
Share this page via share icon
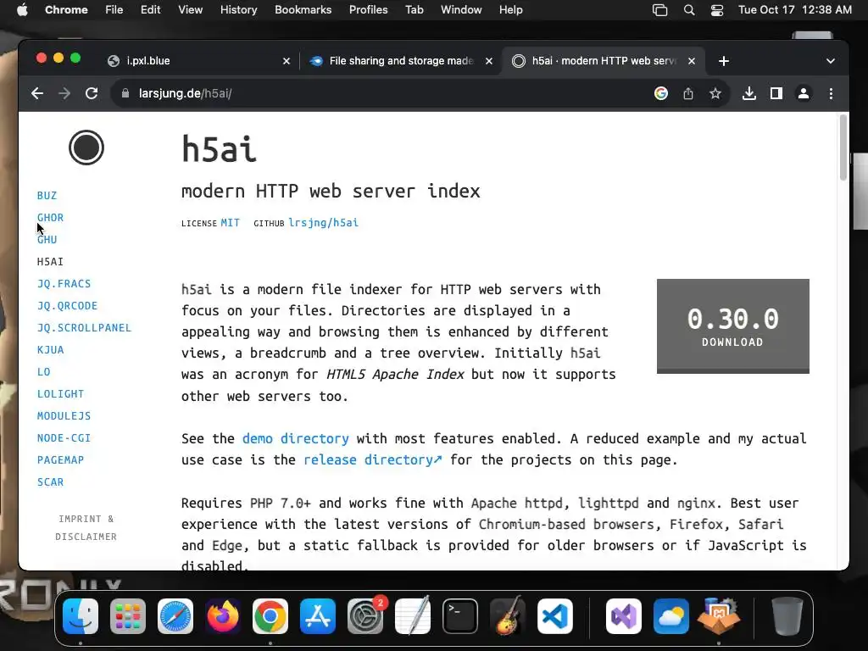click(688, 93)
